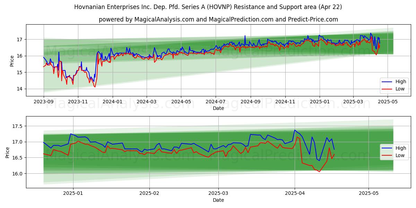Click the top chart y-axis value 16
416x208 pixels.
(x=20, y=56)
